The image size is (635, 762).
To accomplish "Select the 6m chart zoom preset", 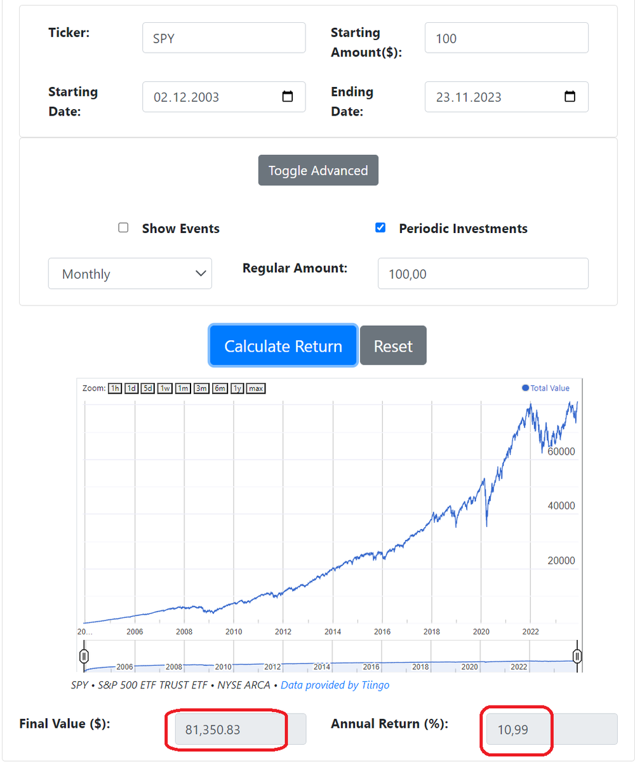I will click(x=218, y=388).
